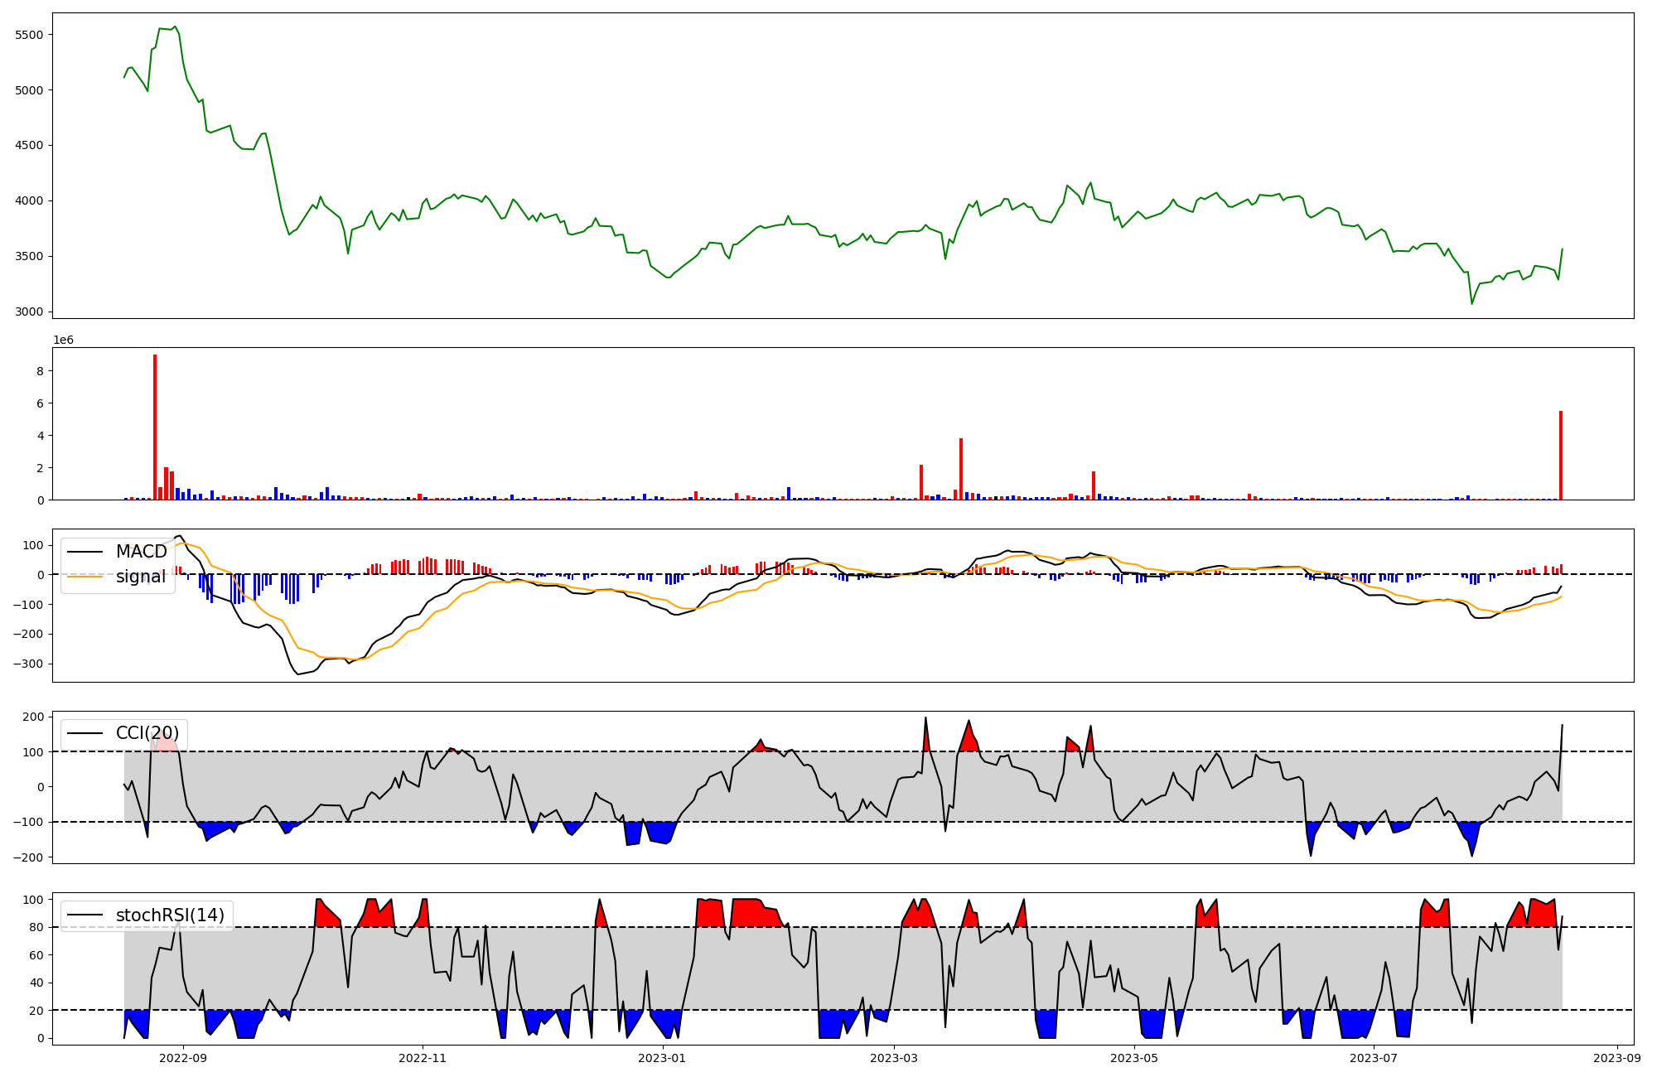Click the orange signal legend line sample
The image size is (1657, 1077).
pyautogui.click(x=85, y=577)
